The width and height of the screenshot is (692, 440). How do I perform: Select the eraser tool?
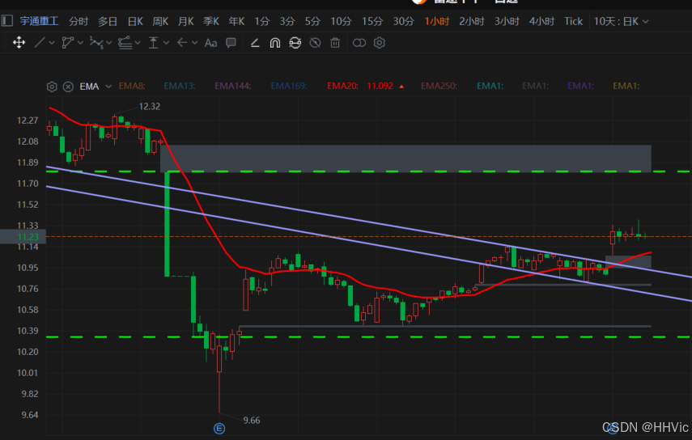[x=255, y=43]
